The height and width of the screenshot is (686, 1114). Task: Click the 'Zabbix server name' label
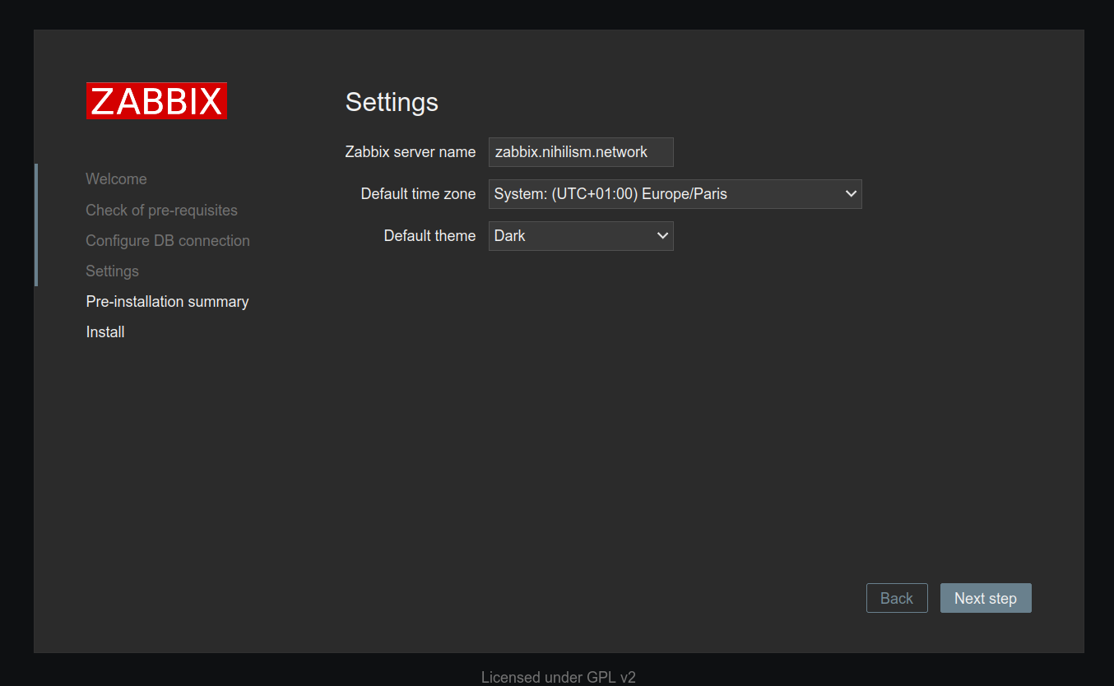tap(411, 152)
